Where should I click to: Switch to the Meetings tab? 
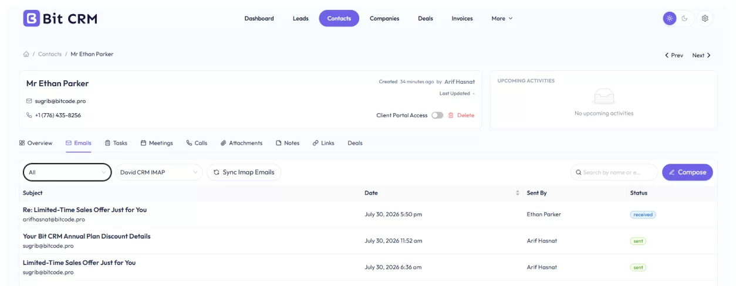pos(157,143)
